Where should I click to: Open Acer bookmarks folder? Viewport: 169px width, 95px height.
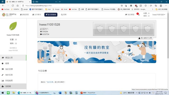[x=48, y=9]
